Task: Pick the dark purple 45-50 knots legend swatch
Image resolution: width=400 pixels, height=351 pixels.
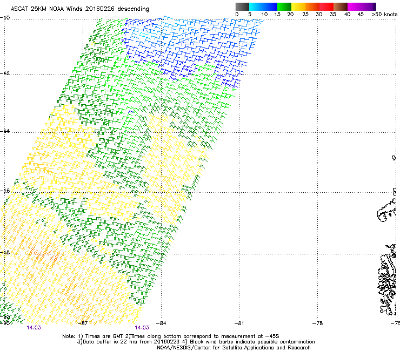Action: (369, 6)
